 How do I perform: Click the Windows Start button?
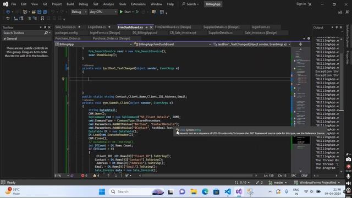(102, 191)
